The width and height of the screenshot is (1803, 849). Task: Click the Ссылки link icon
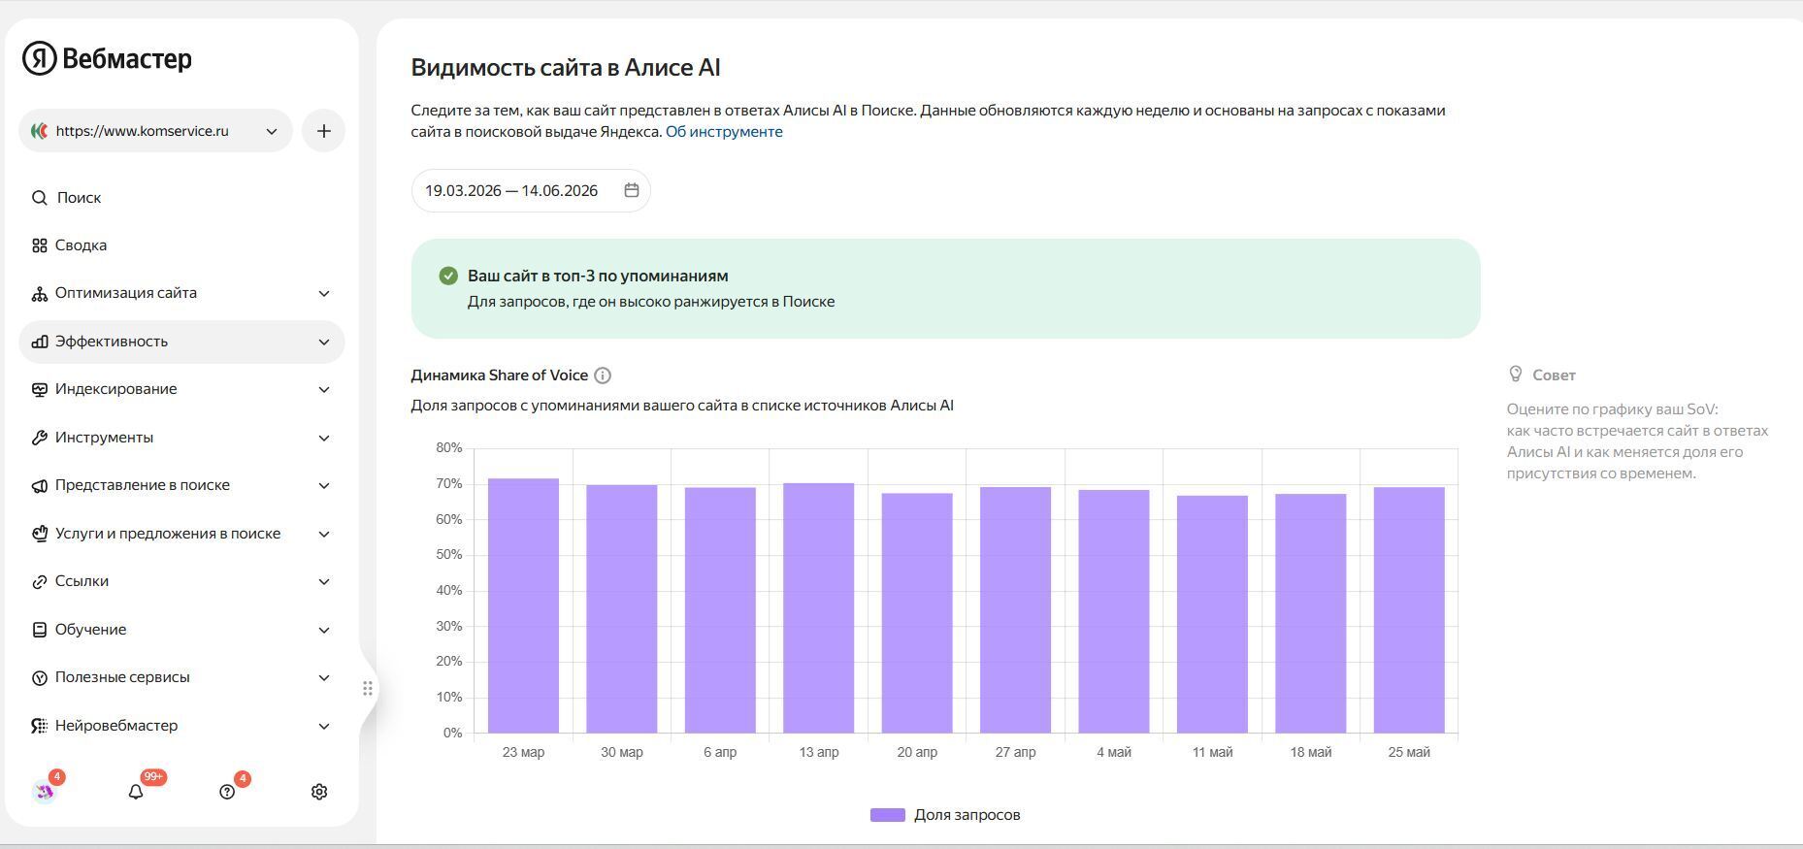coord(39,581)
